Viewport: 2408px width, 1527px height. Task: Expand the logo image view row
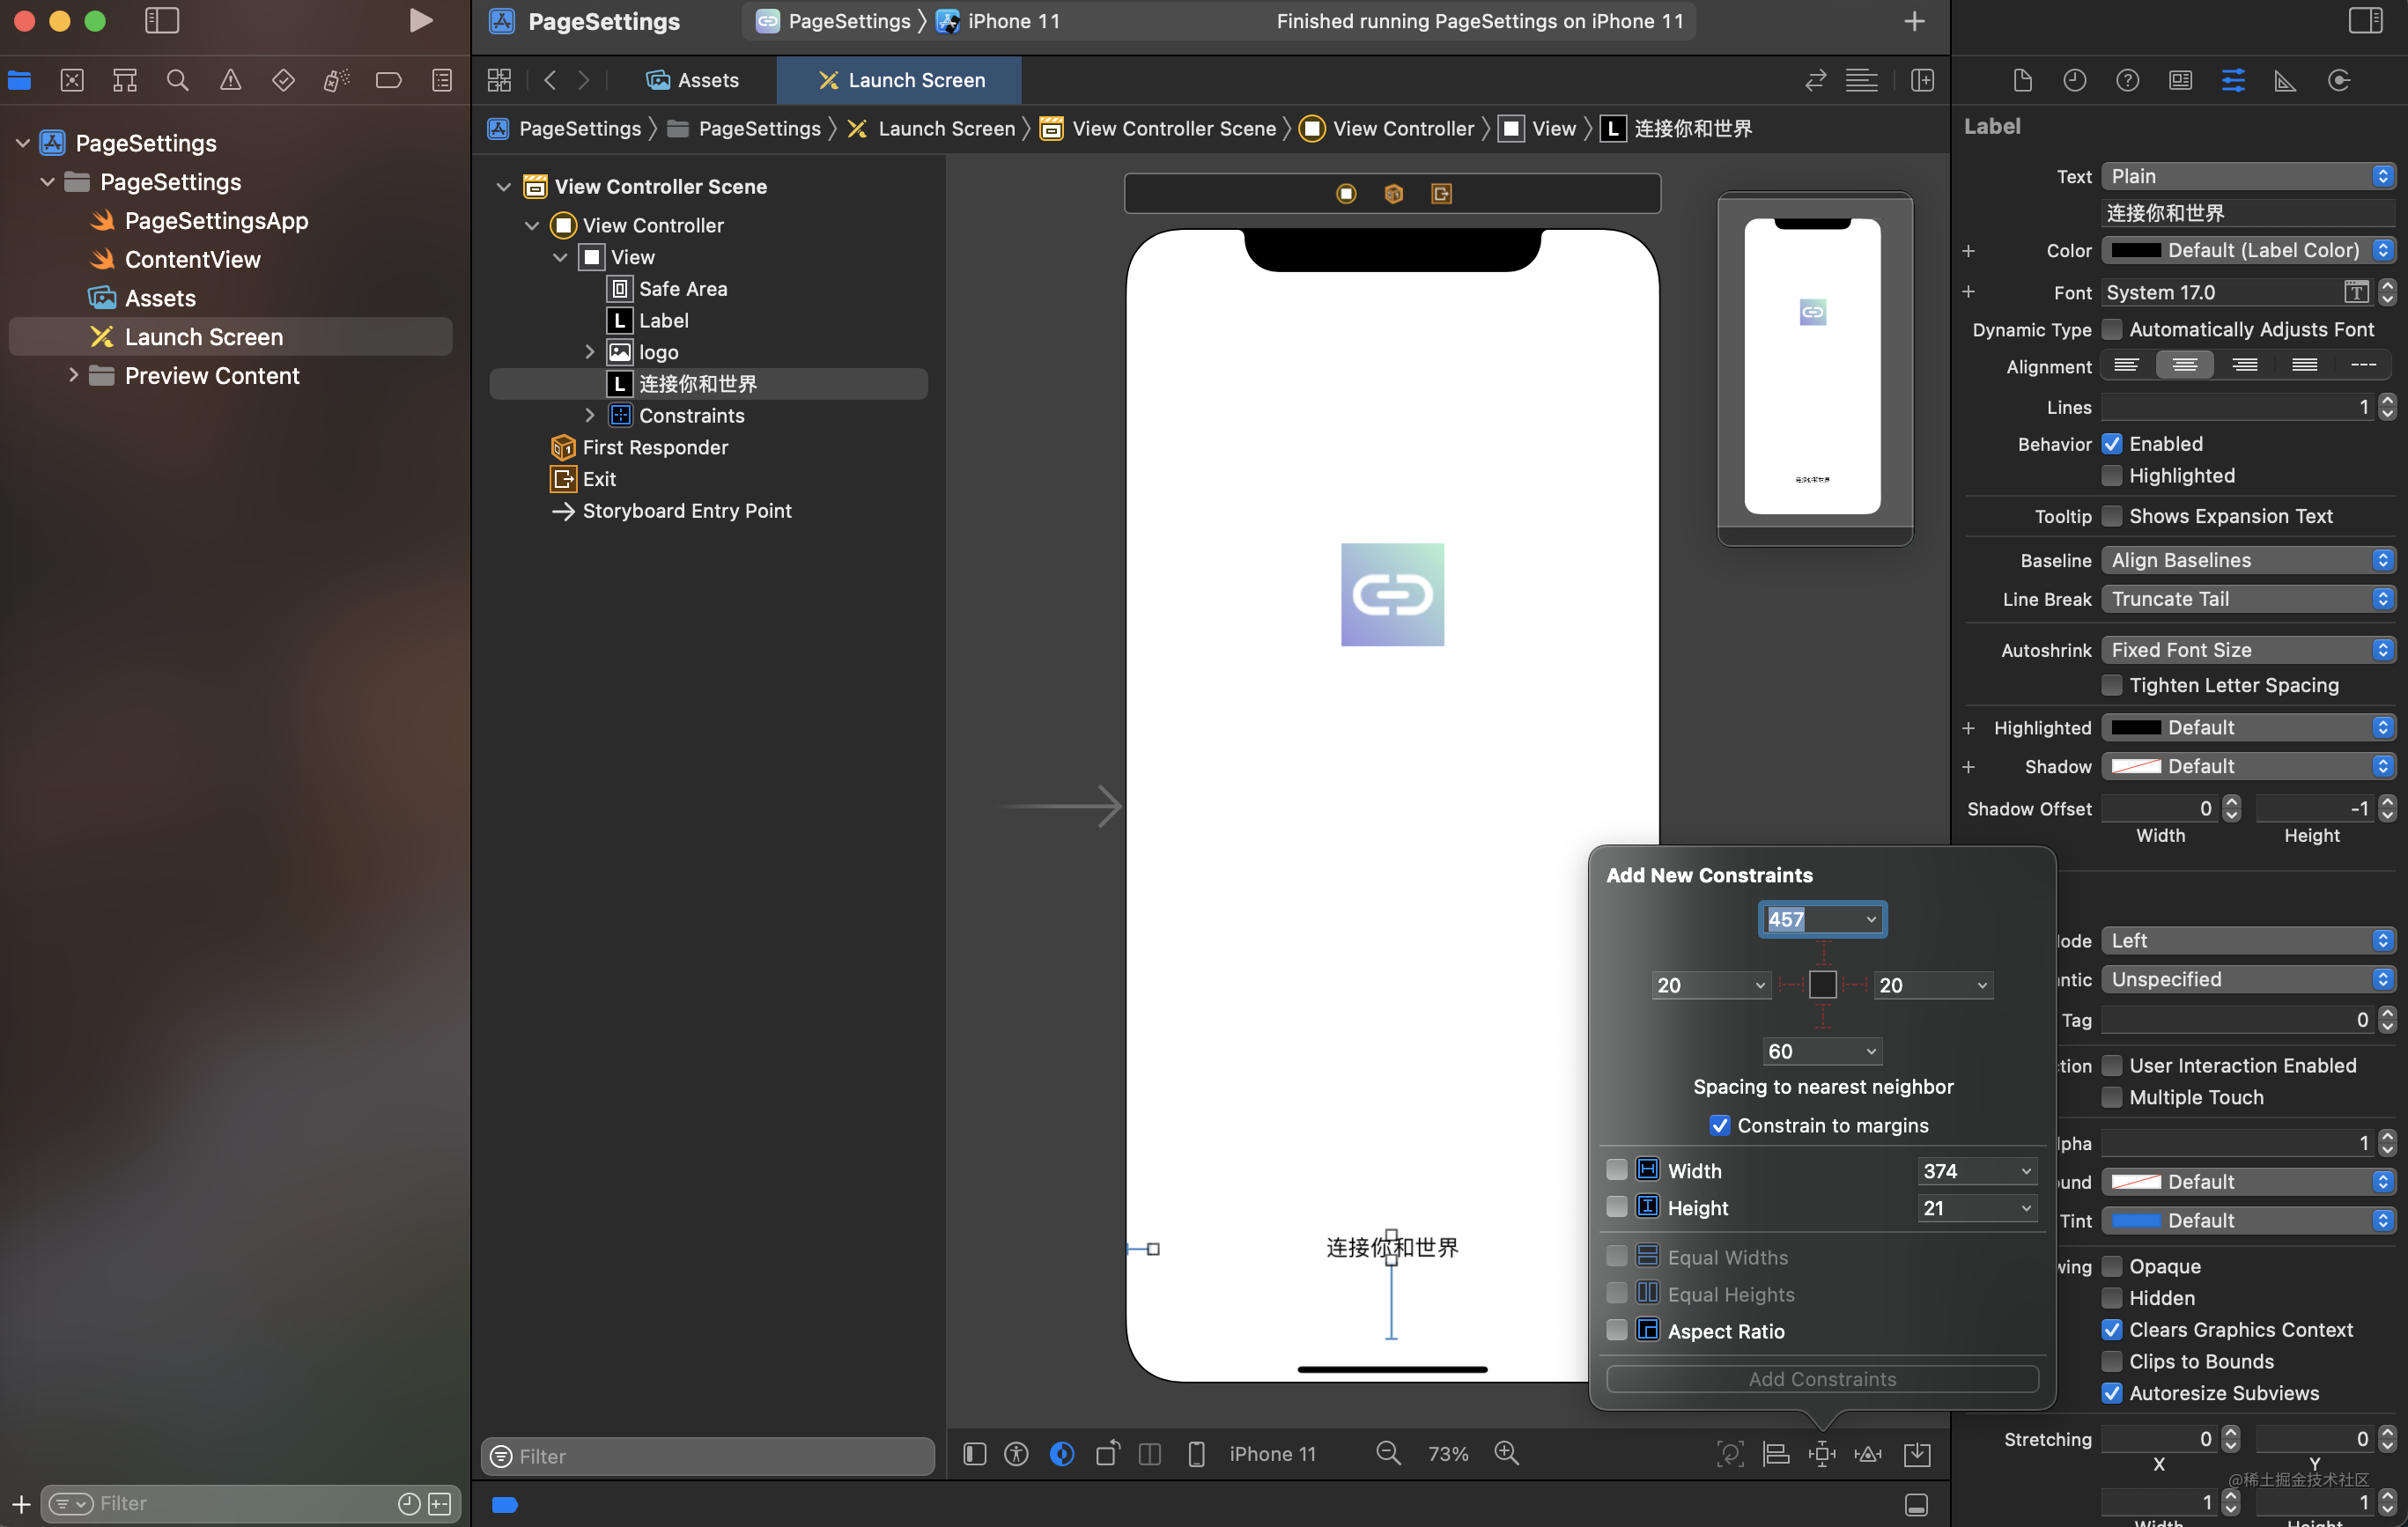pos(590,352)
